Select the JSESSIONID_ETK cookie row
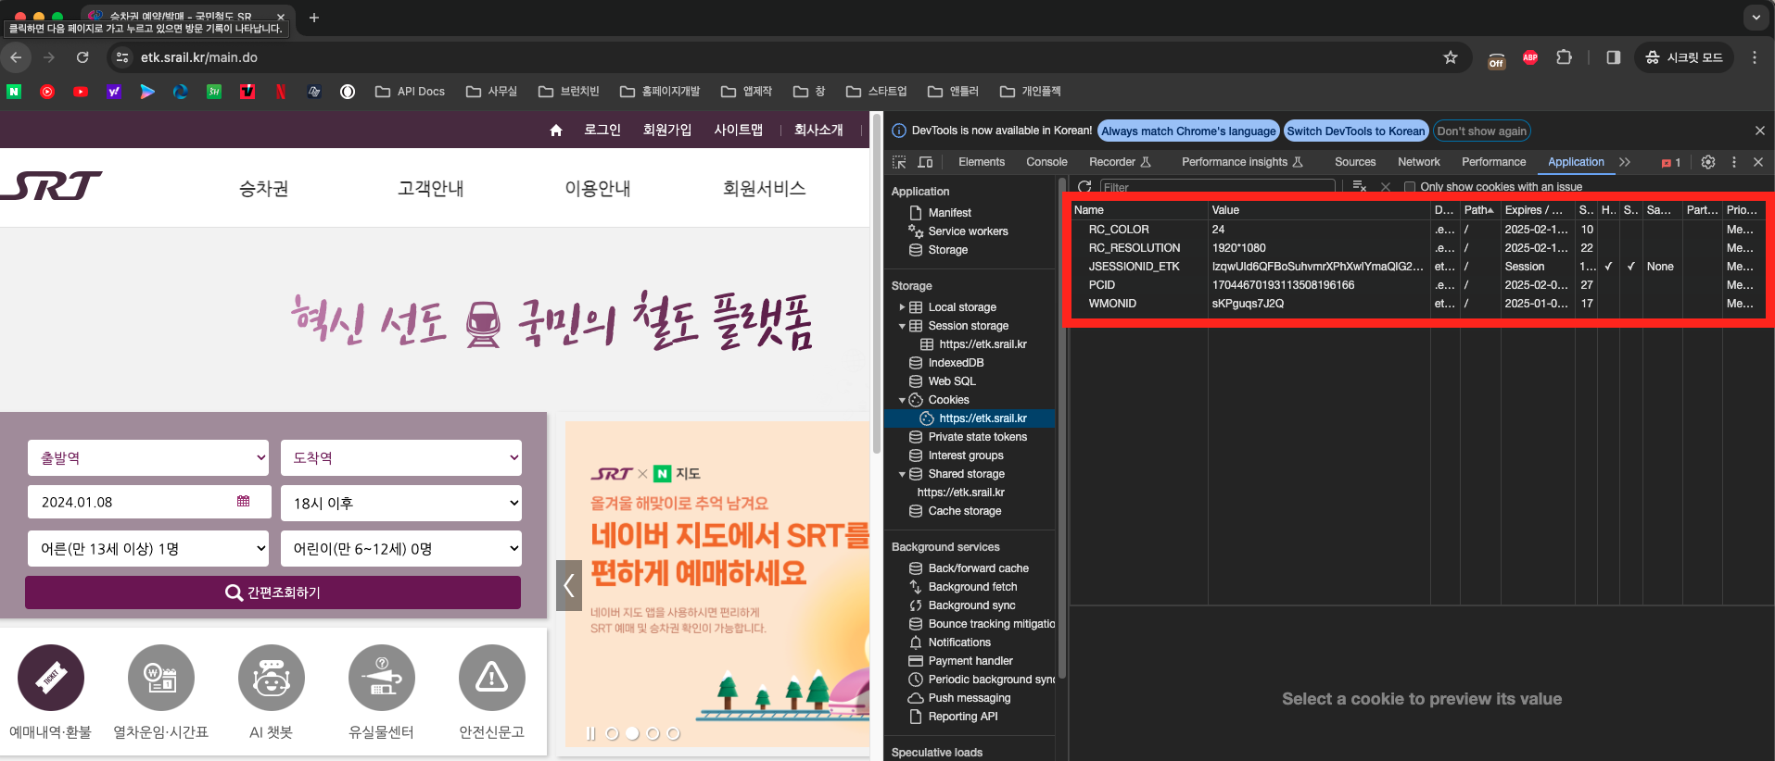The image size is (1775, 761). click(x=1418, y=267)
